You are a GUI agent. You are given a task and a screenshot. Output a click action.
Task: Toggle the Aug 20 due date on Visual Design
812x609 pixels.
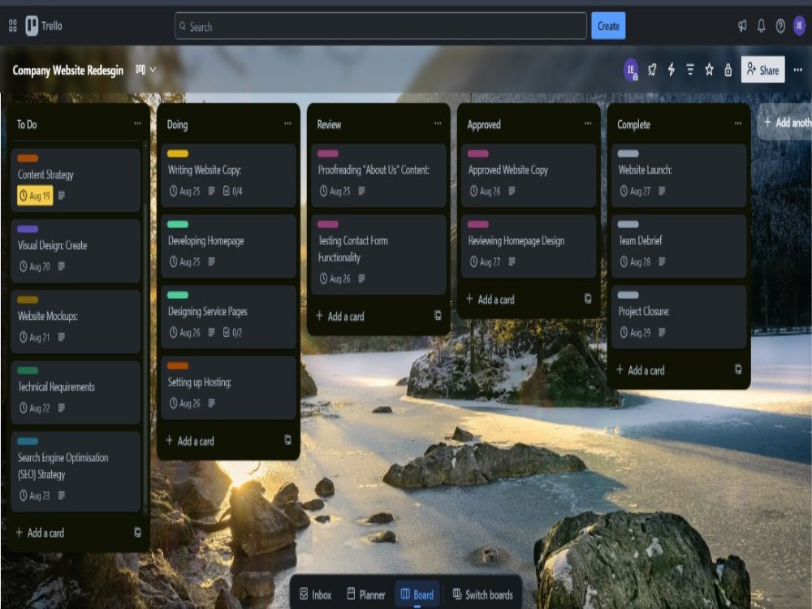pyautogui.click(x=35, y=266)
